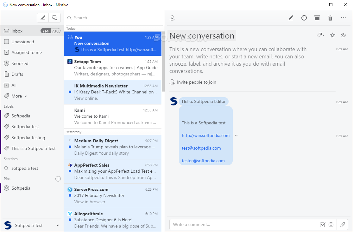Open the All mailbox

(32, 85)
